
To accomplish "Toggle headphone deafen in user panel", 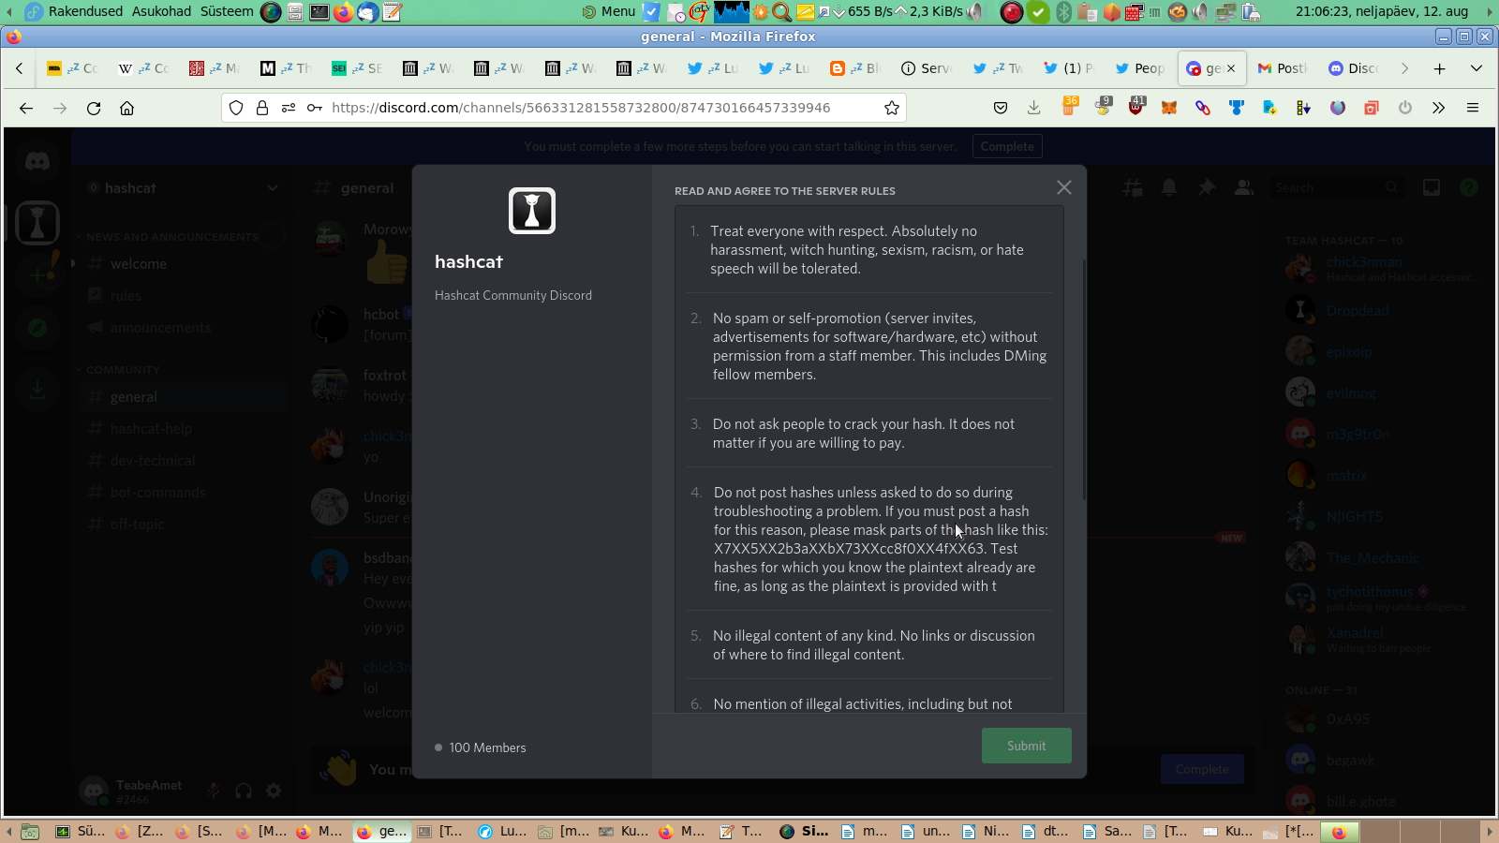I will (x=244, y=791).
